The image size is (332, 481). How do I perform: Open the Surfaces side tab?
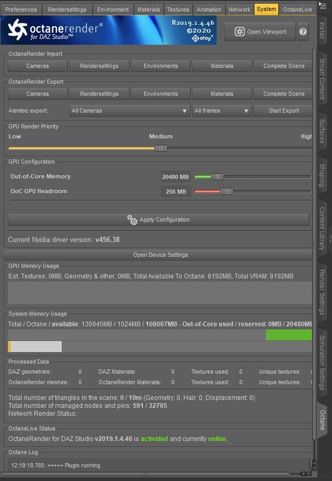[322, 131]
